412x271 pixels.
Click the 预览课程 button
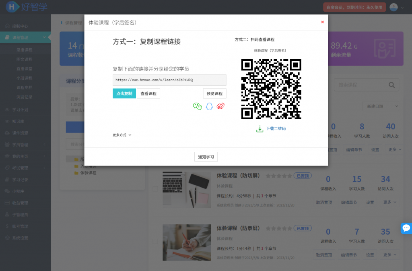coord(214,93)
